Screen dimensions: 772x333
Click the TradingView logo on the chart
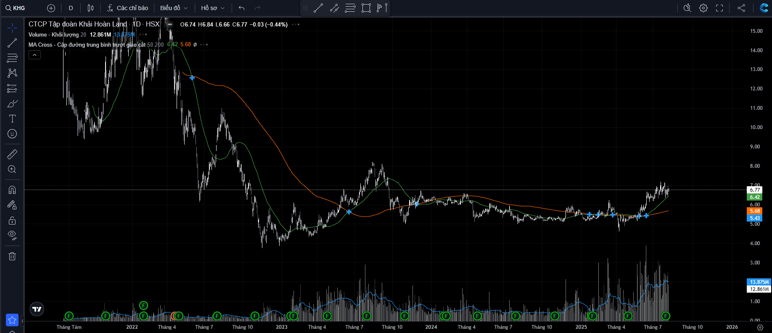[37, 309]
